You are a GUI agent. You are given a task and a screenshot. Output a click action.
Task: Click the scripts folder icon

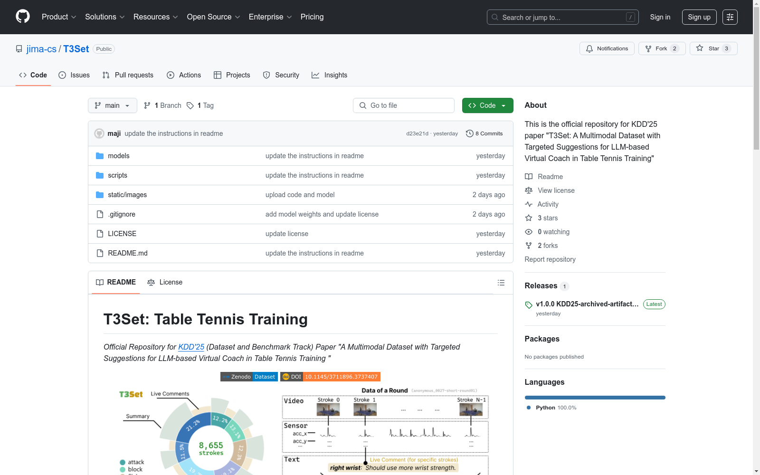point(100,175)
